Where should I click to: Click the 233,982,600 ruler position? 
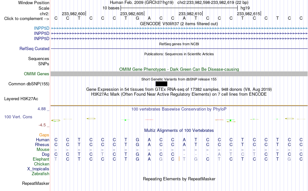pyautogui.click(x=74, y=14)
